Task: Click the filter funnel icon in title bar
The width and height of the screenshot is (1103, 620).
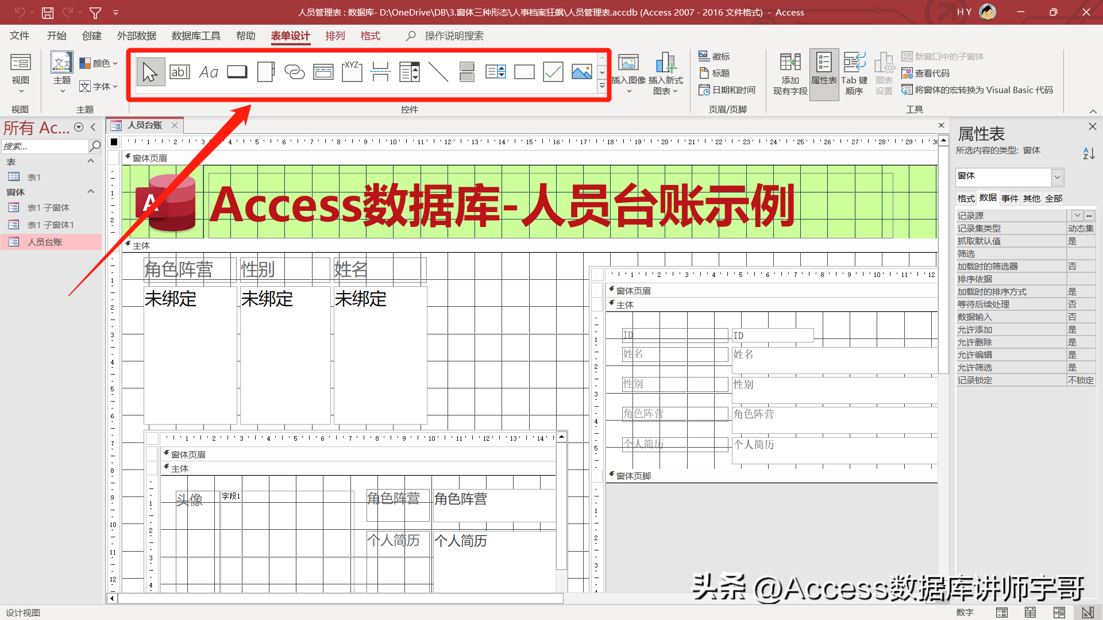Action: click(95, 12)
